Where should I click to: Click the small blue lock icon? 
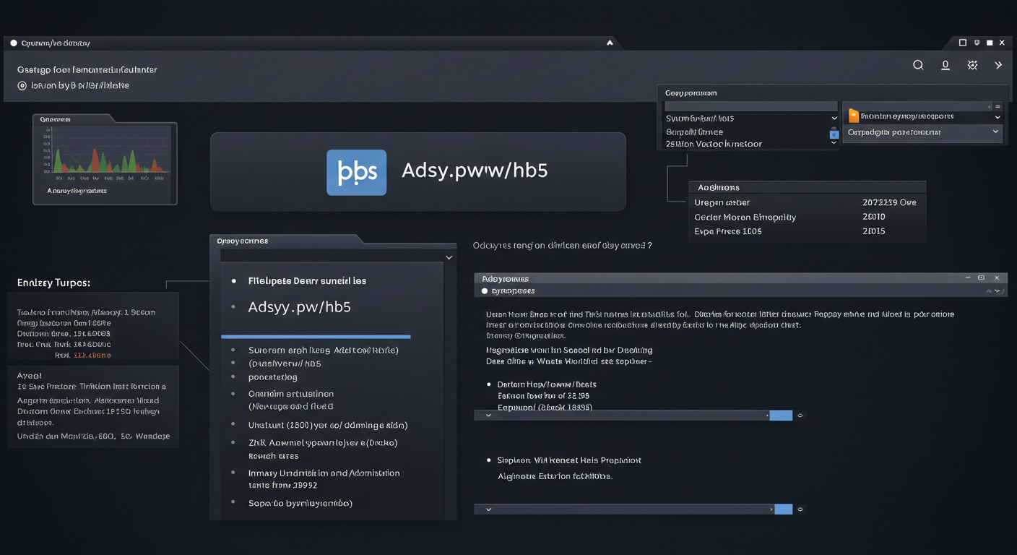pyautogui.click(x=834, y=133)
